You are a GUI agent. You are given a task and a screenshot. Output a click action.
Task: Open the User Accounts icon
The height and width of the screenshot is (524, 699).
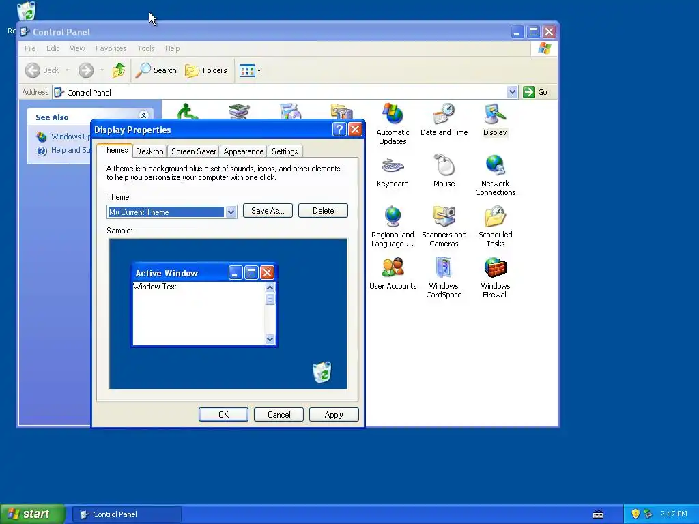[393, 273]
